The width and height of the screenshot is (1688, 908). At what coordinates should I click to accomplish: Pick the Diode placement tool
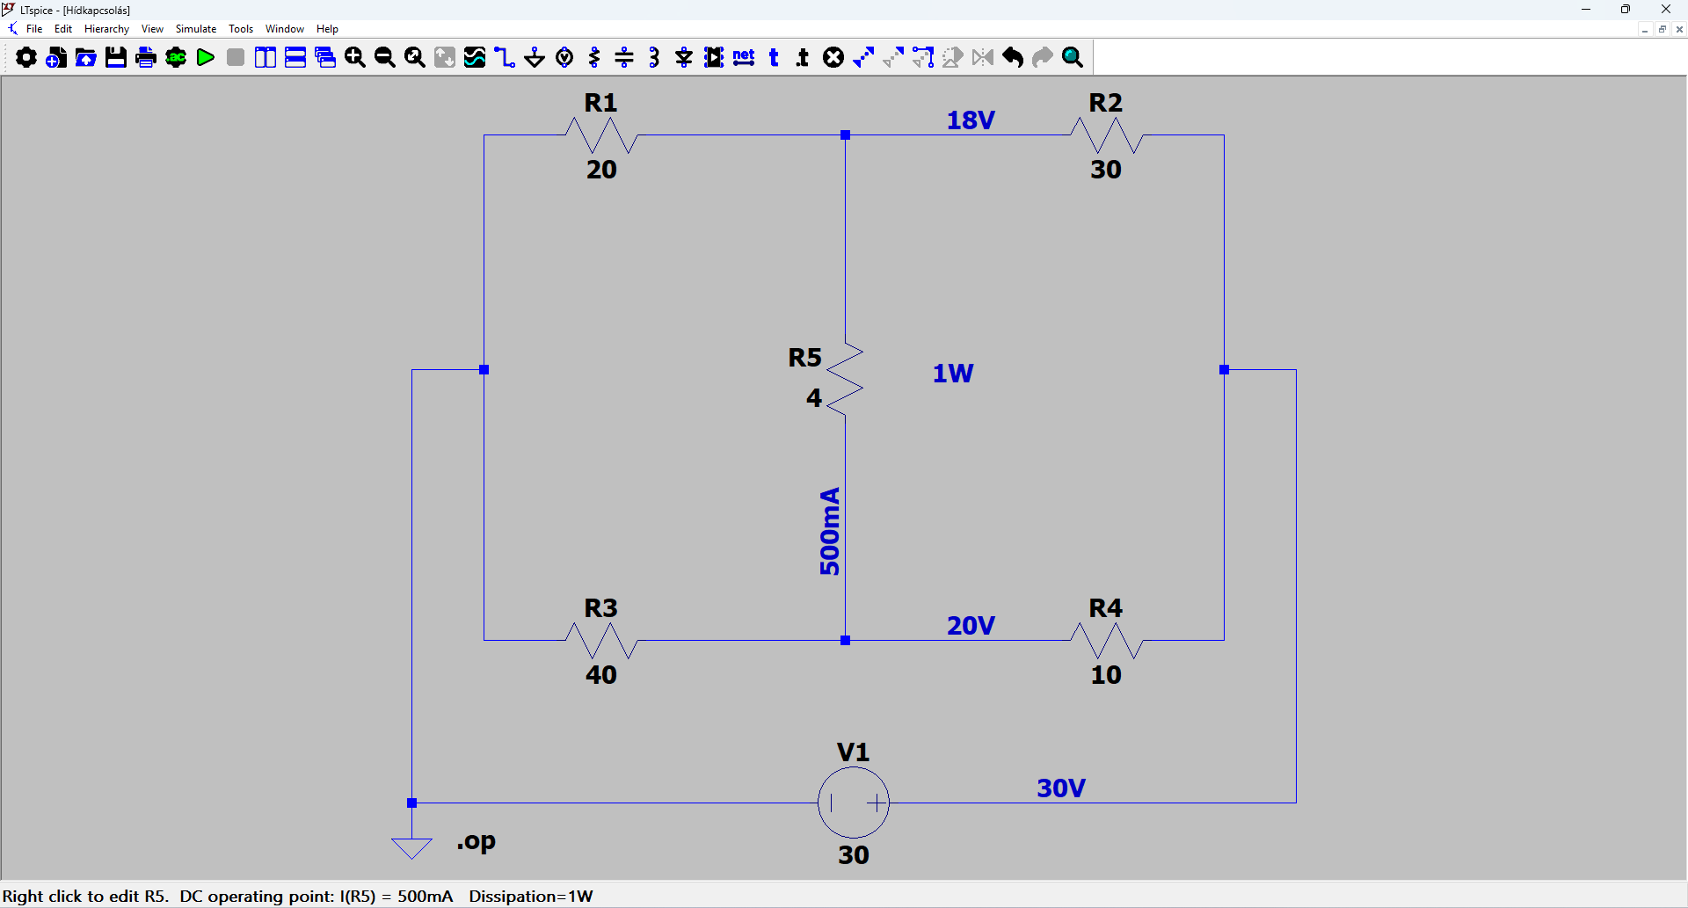[684, 58]
